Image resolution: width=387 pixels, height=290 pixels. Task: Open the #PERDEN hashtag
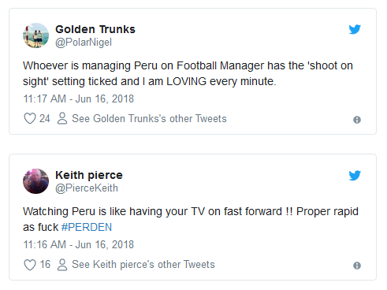87,227
